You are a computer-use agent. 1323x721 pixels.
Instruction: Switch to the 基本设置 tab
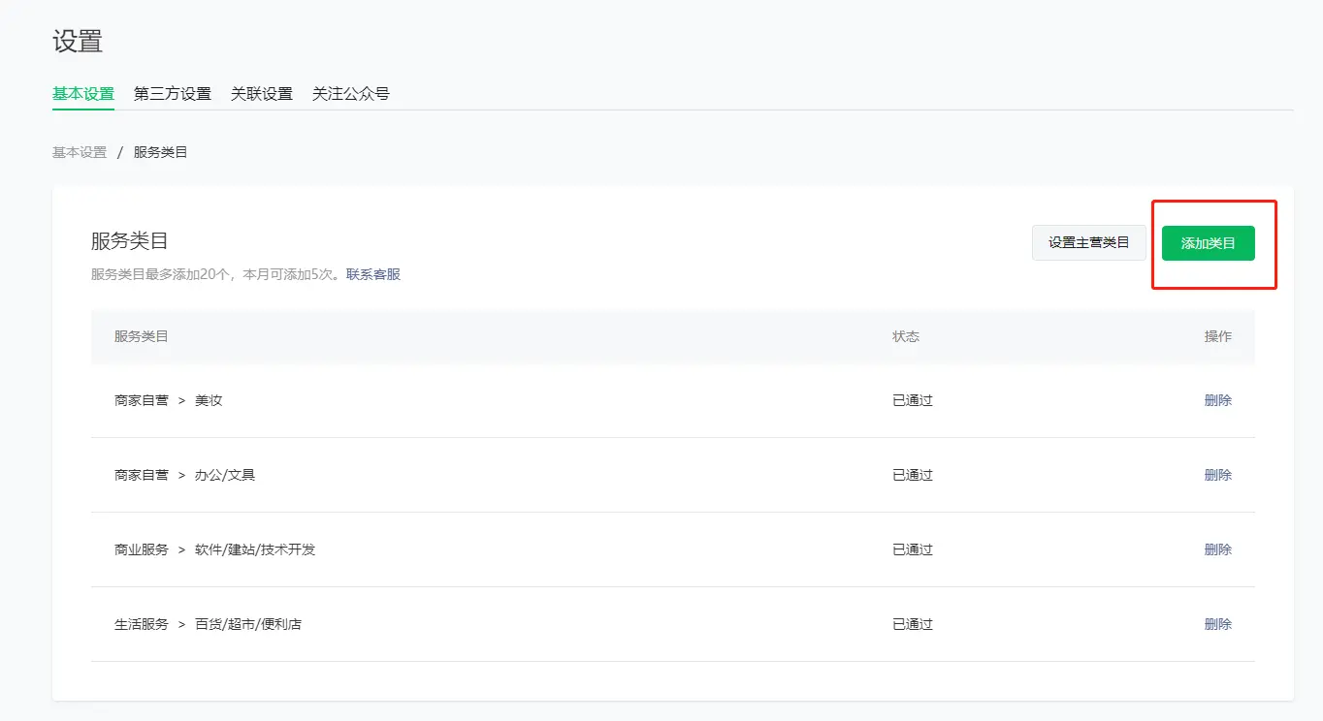[x=83, y=94]
